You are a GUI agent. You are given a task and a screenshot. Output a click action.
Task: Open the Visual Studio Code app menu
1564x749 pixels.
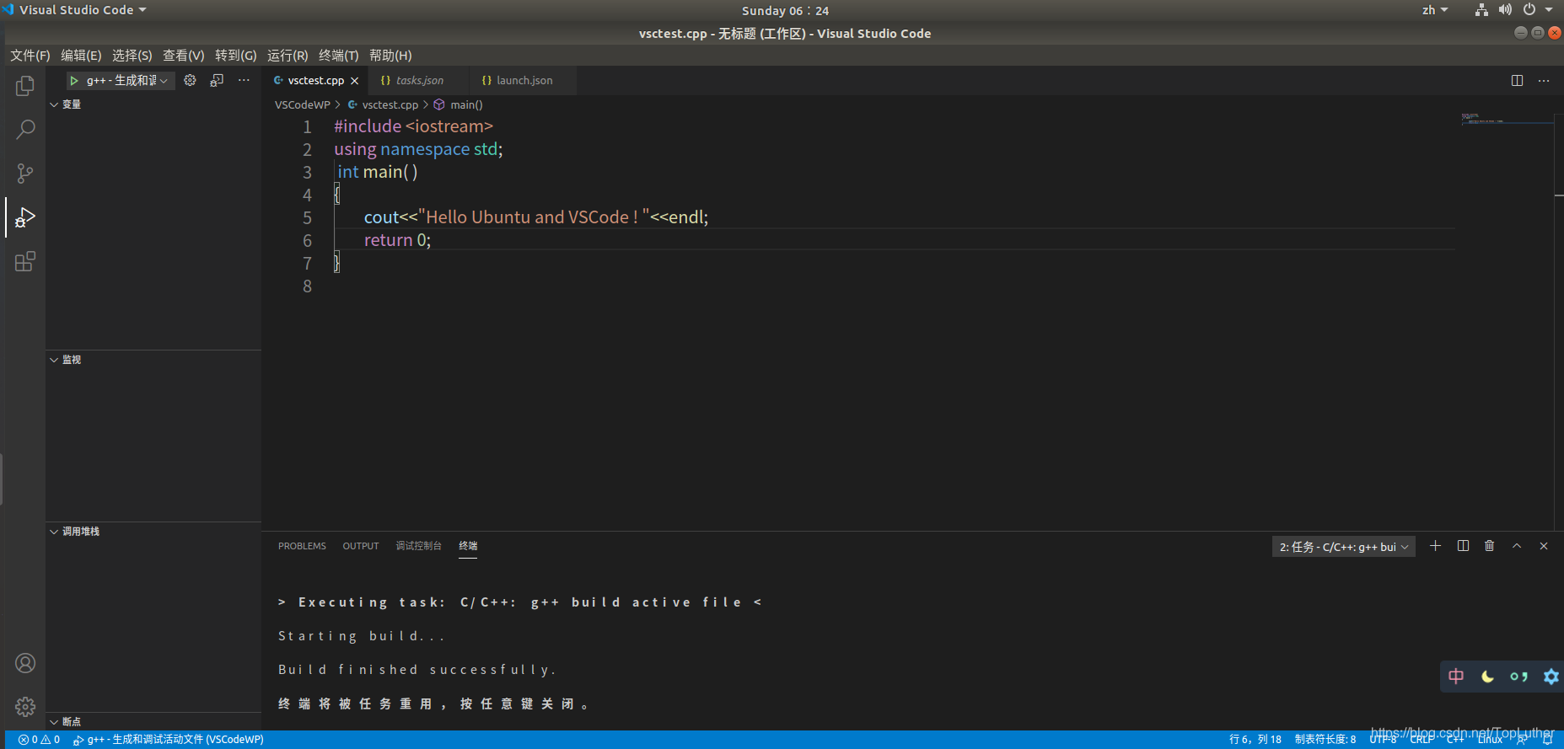click(x=83, y=10)
